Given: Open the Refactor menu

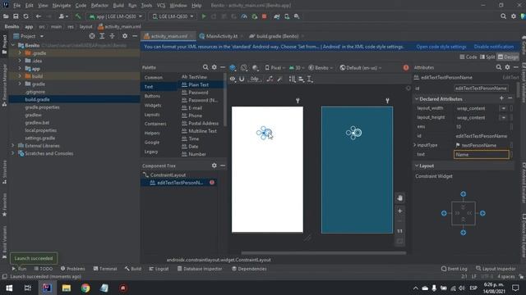Looking at the screenshot, I should coord(99,6).
